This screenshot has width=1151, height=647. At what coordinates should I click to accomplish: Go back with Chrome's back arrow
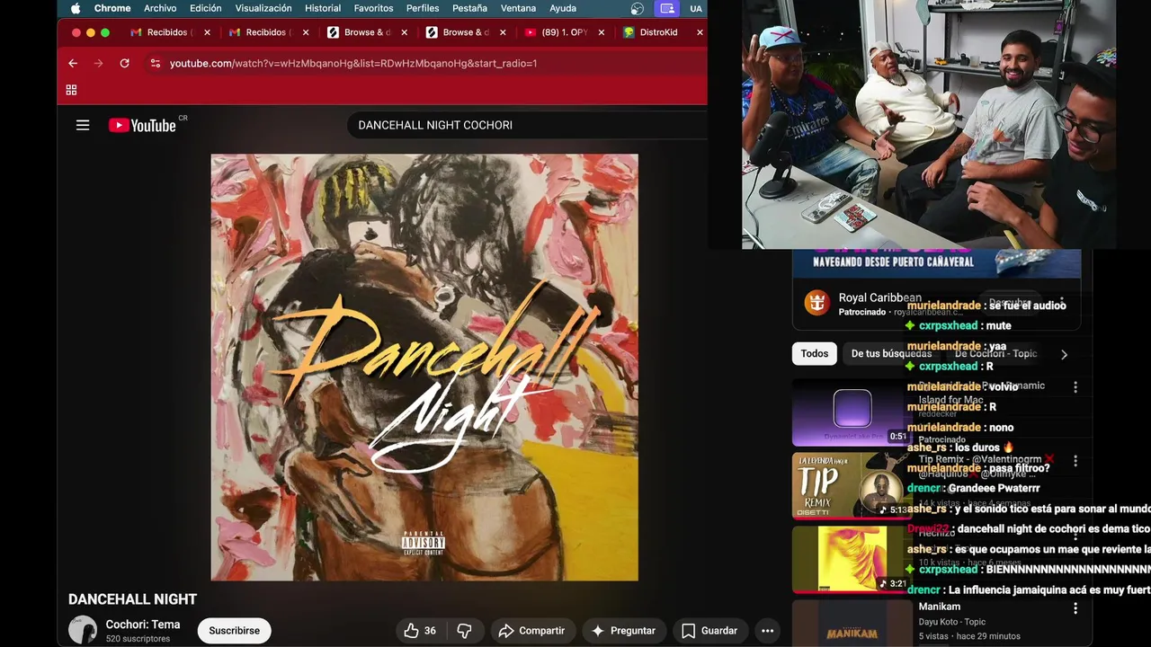[x=73, y=63]
